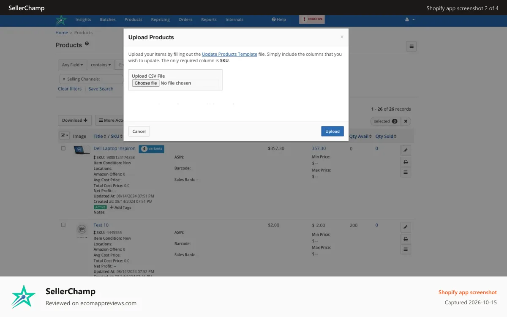Toggle the select-all checkbox in table header
The width and height of the screenshot is (507, 317).
(63, 136)
